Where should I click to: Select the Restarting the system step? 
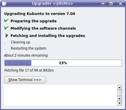click(28, 48)
